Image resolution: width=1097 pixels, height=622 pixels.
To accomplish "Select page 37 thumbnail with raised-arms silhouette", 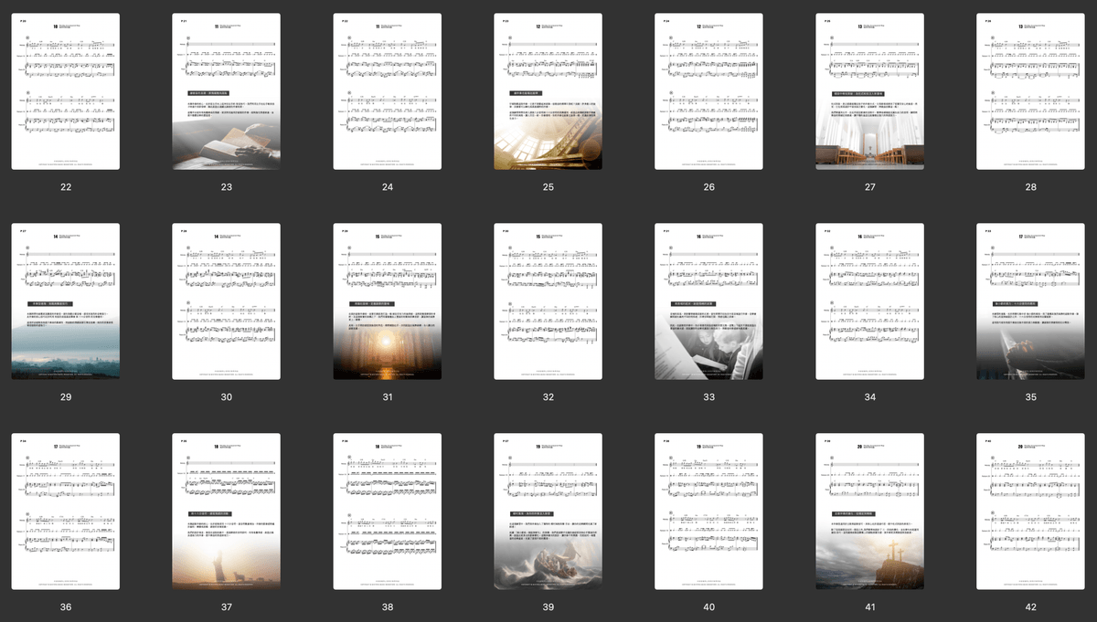I will coord(227,511).
